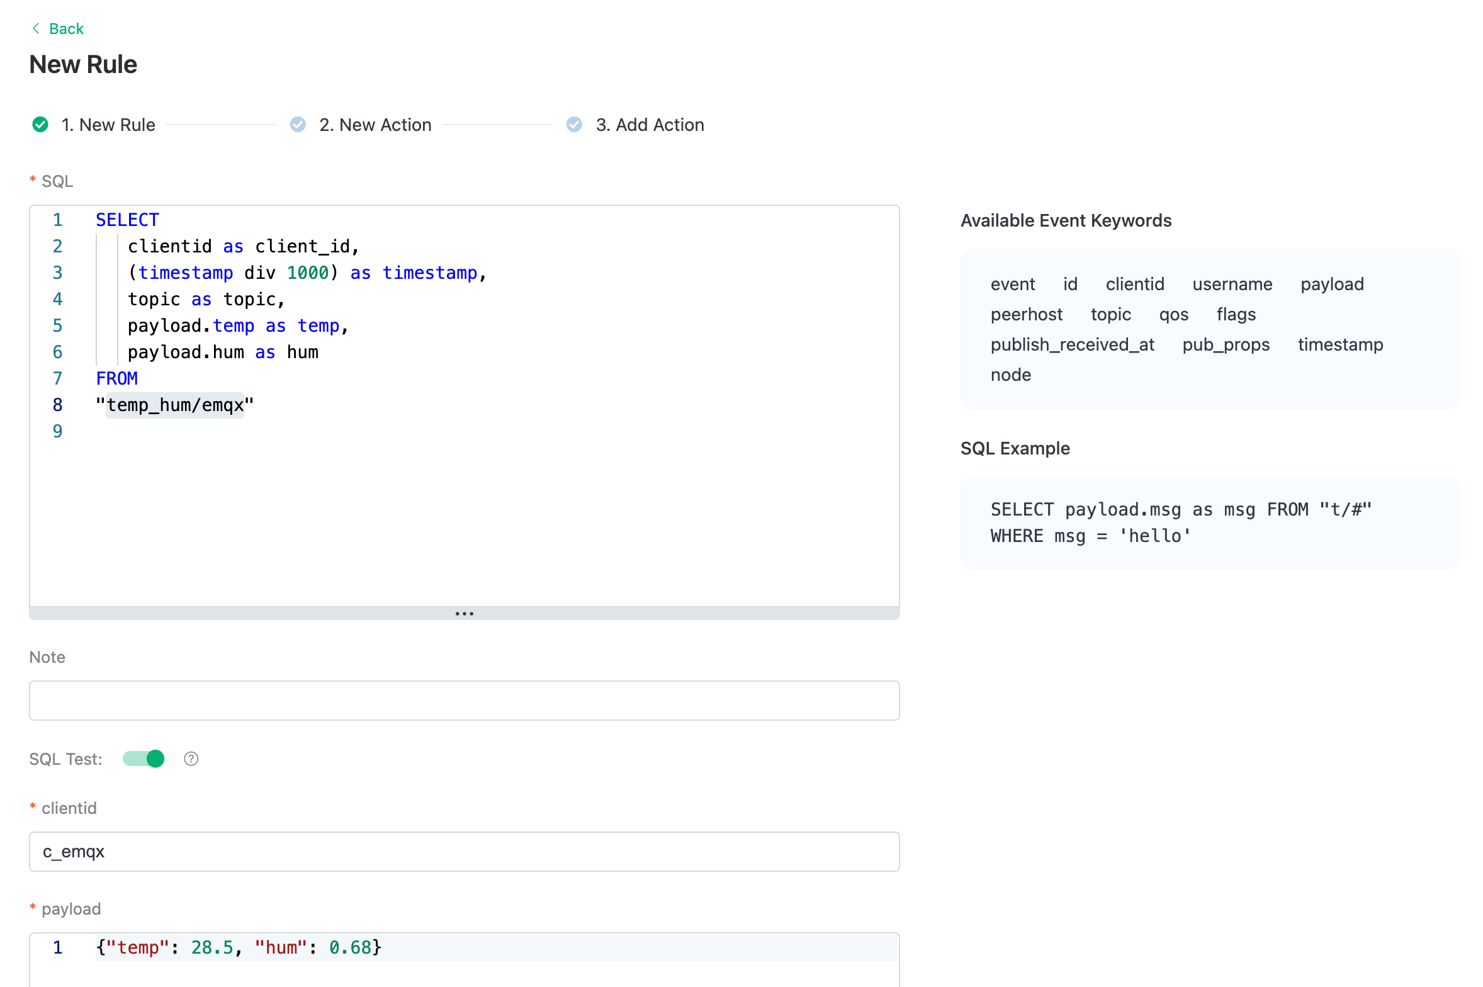Click the blue checkmark on step 2
1483x987 pixels.
pyautogui.click(x=298, y=125)
